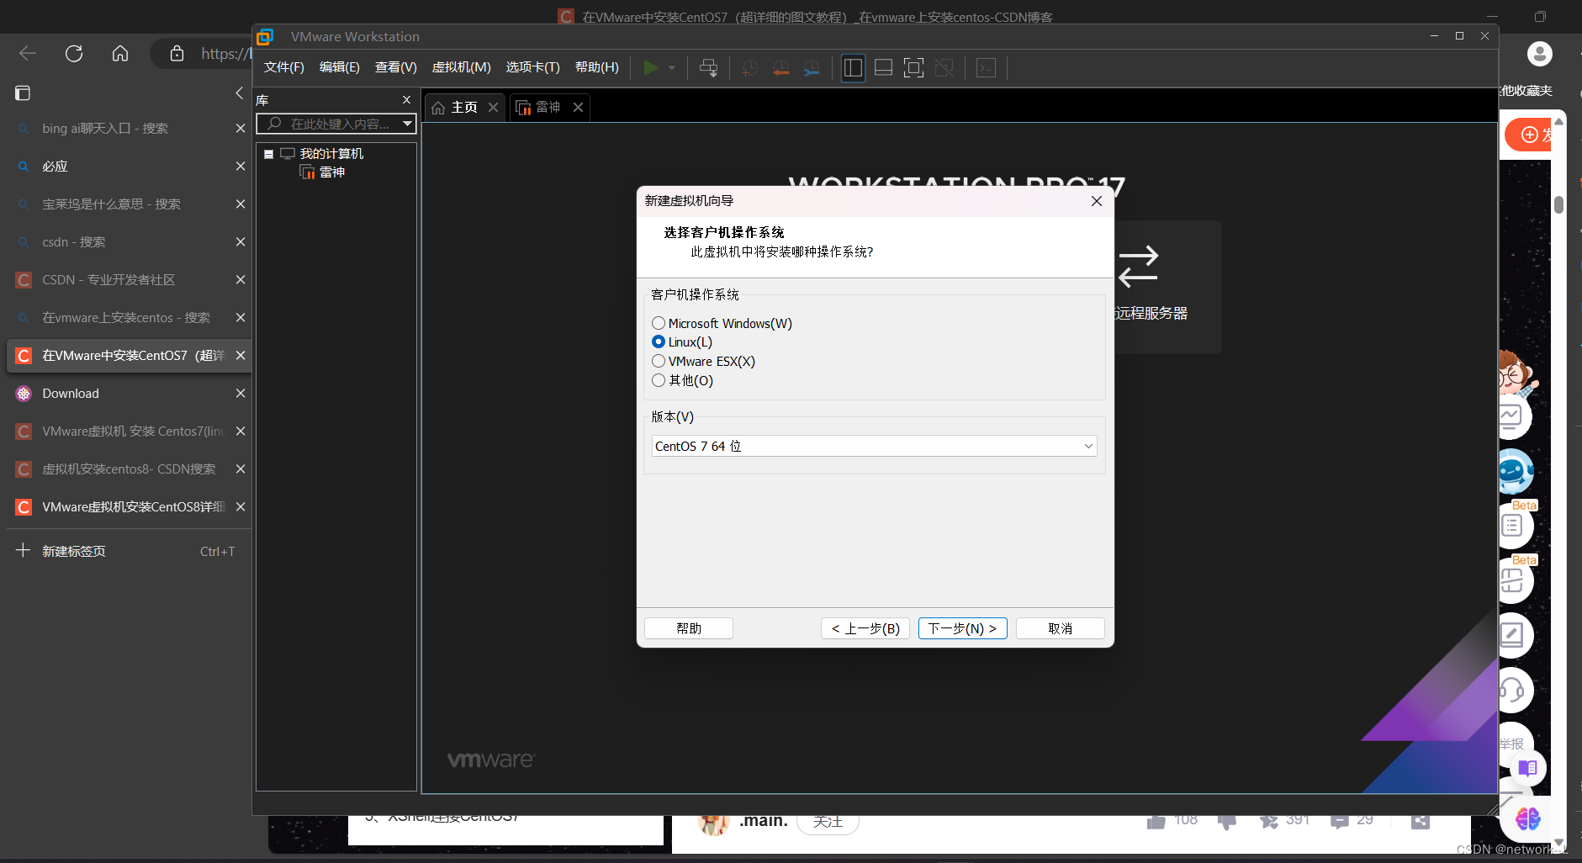Click the browser tab actions icon
1582x863 pixels.
[x=23, y=93]
